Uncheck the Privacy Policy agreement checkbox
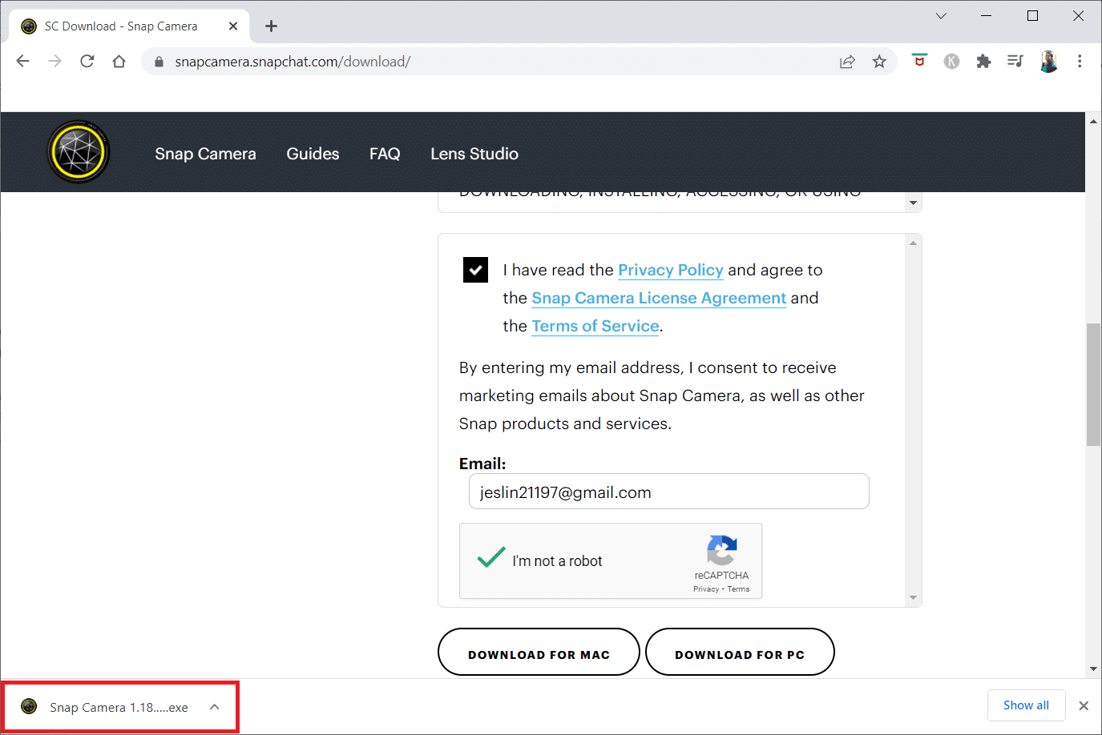 pyautogui.click(x=474, y=270)
